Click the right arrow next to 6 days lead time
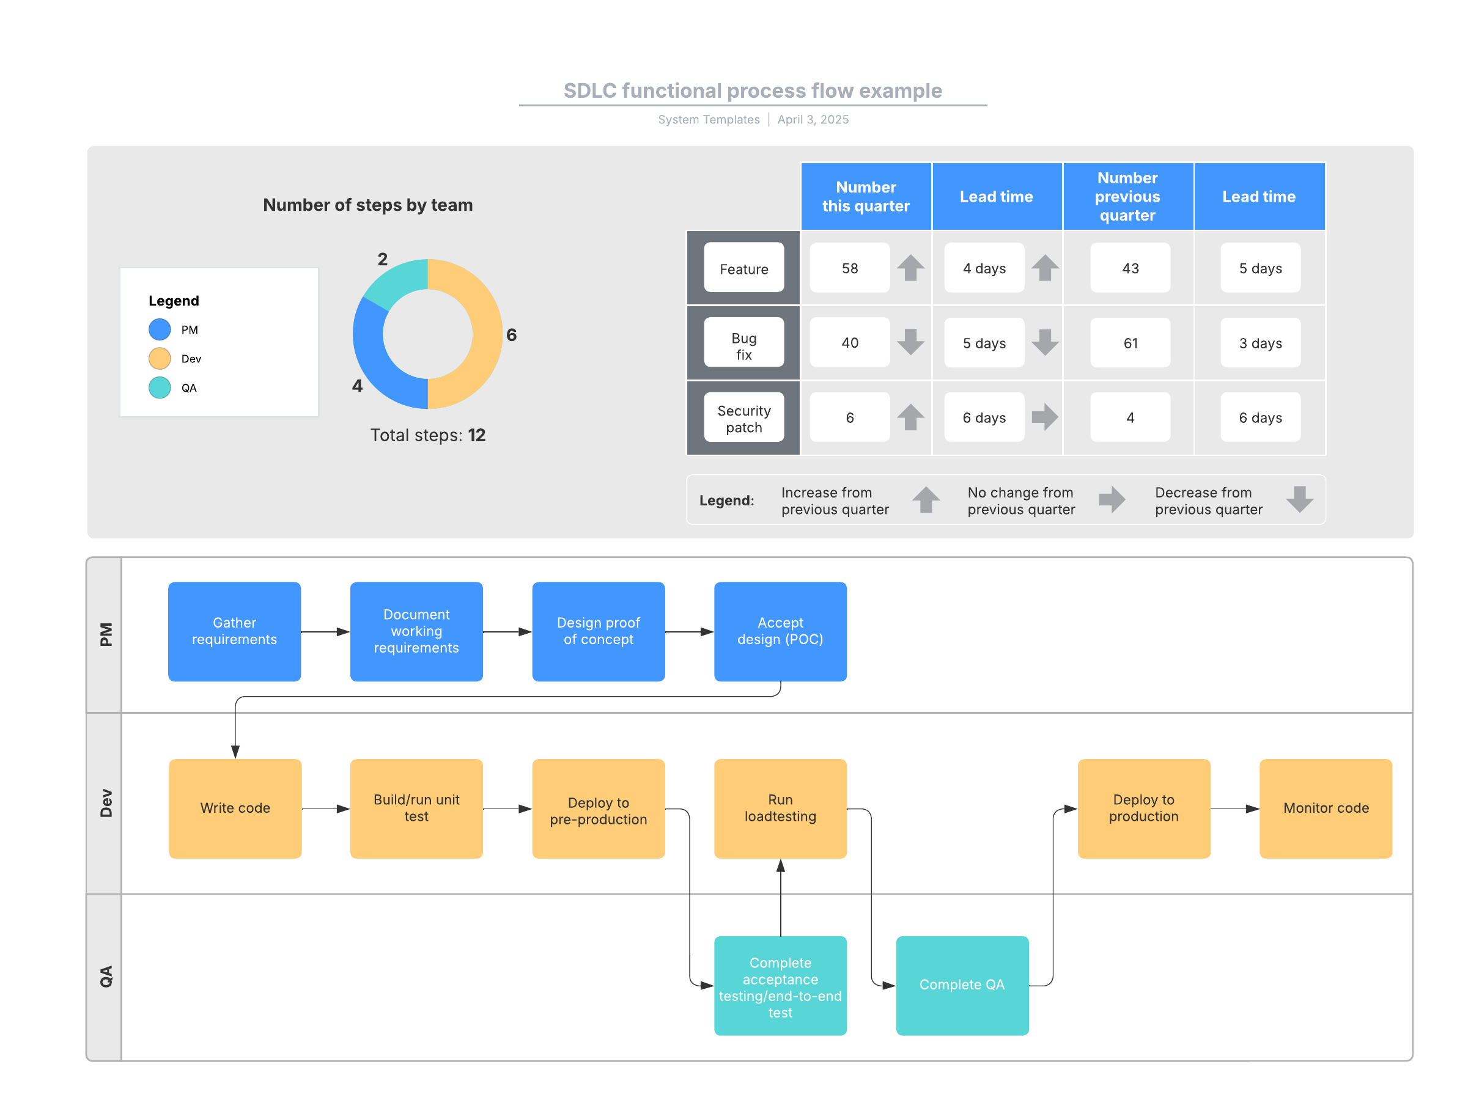This screenshot has width=1468, height=1111. click(x=1044, y=417)
